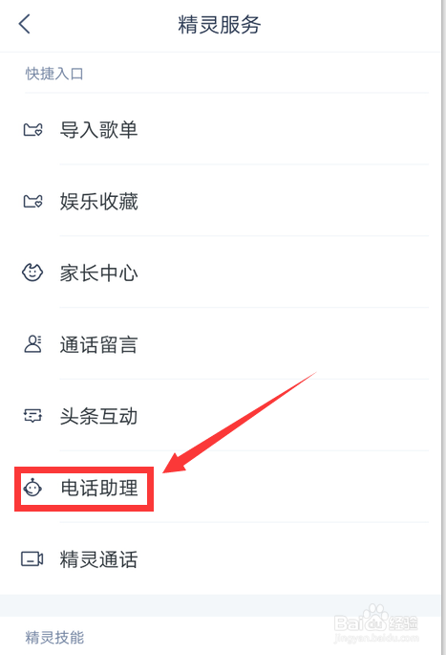Tap the chat bubble icon for 头条互动
This screenshot has width=446, height=655.
(x=32, y=416)
